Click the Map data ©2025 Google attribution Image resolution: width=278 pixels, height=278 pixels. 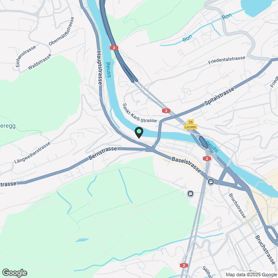coord(252,275)
